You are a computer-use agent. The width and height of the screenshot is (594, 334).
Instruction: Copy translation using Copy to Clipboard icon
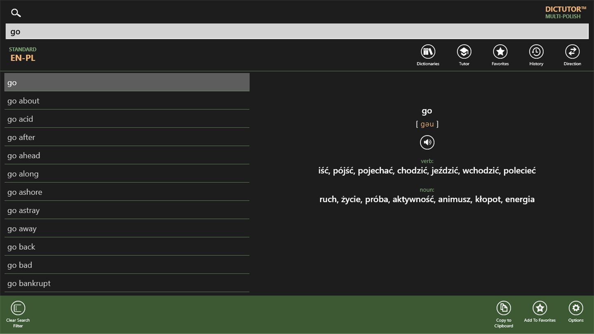coord(503,308)
